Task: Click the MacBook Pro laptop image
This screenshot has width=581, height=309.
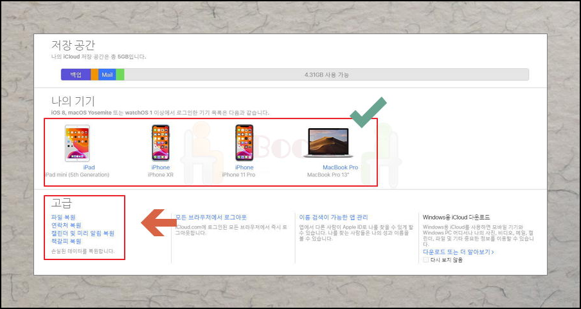Action: coord(328,143)
